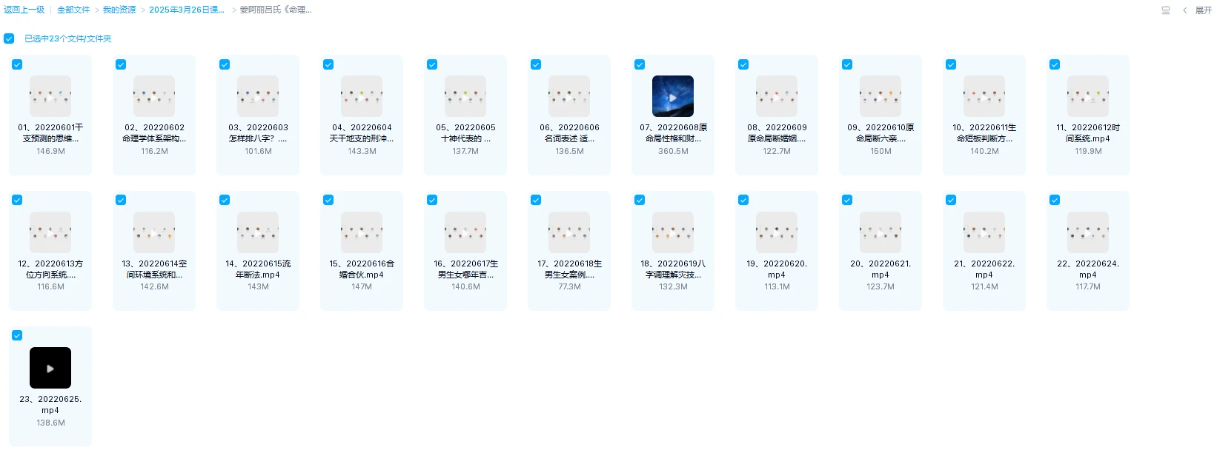Toggle select-all checkbox for 23 files
This screenshot has width=1217, height=450.
pos(9,38)
